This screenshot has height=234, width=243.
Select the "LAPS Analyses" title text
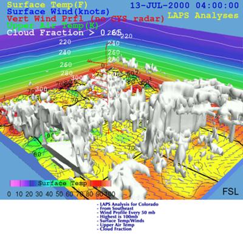coord(203,15)
